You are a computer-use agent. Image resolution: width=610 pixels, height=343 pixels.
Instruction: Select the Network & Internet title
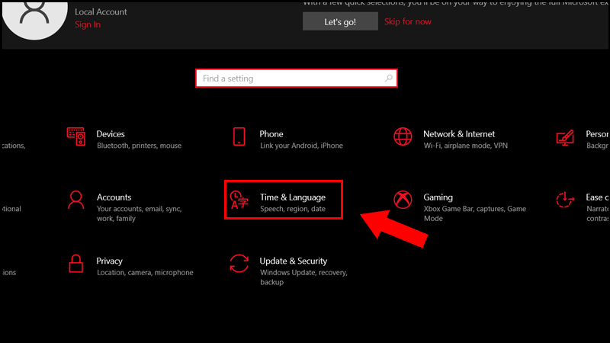pos(459,134)
